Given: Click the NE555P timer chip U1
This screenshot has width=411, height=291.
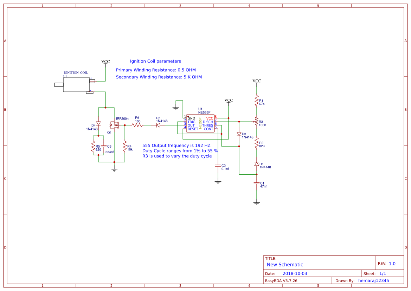Looking at the screenshot, I should click(200, 123).
